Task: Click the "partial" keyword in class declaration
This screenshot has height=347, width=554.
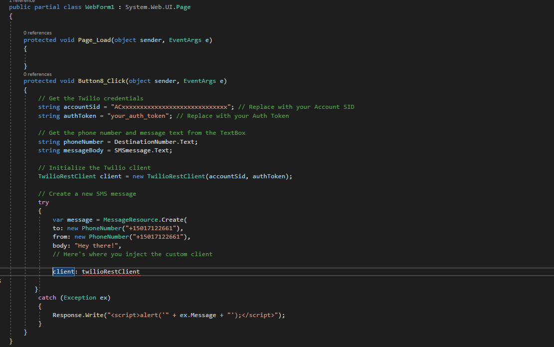Action: coord(47,7)
